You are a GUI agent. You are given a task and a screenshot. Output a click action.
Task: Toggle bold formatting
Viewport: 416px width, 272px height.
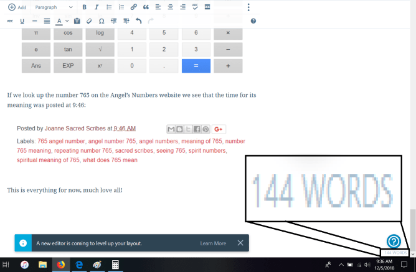click(84, 7)
